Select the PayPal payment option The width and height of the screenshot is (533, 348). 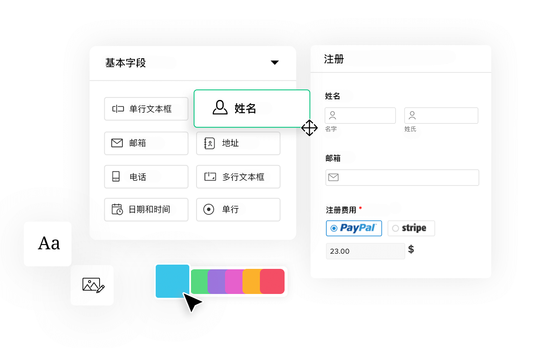click(x=354, y=228)
